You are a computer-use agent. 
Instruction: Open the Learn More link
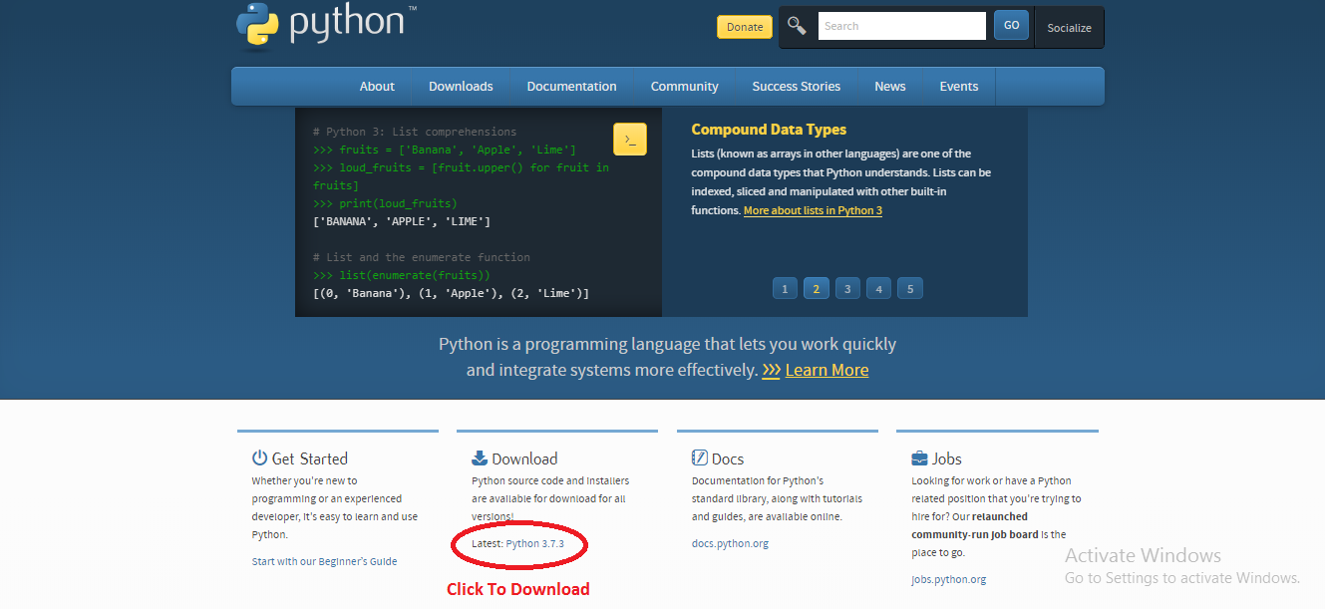tap(827, 370)
